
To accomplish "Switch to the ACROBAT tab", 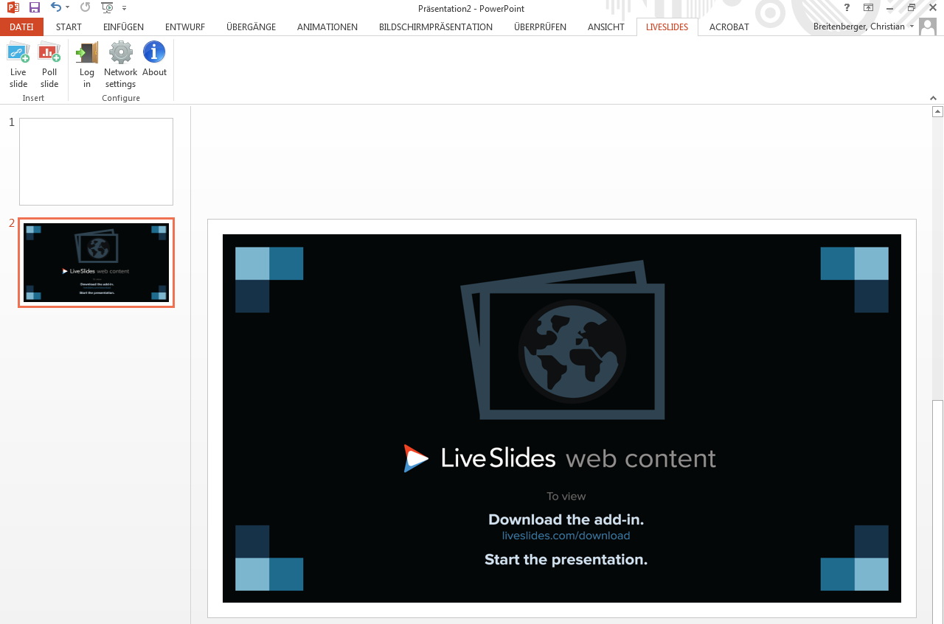I will [x=729, y=27].
